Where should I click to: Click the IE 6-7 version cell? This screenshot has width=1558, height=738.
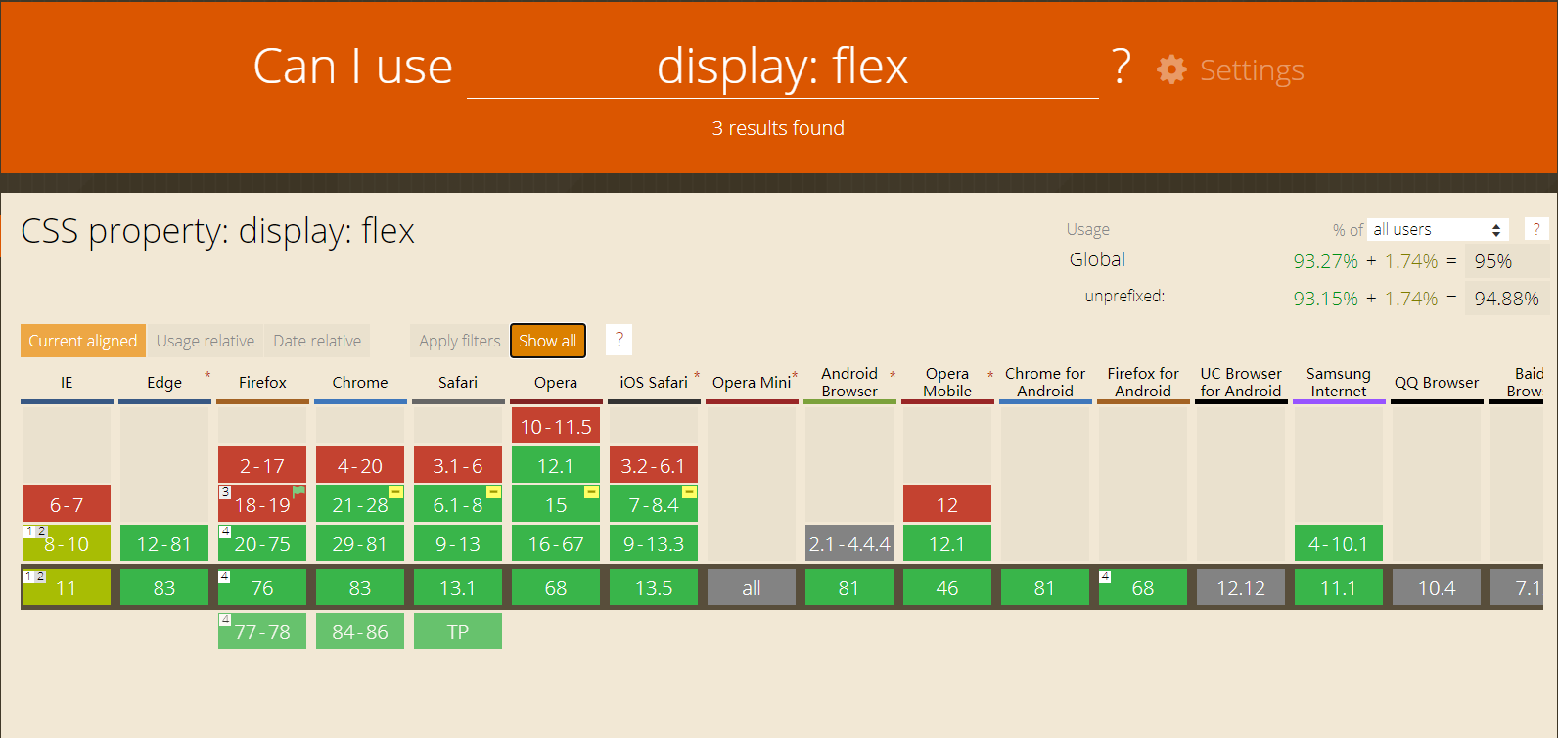point(67,504)
